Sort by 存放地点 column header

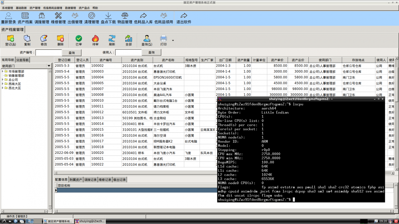(358, 60)
